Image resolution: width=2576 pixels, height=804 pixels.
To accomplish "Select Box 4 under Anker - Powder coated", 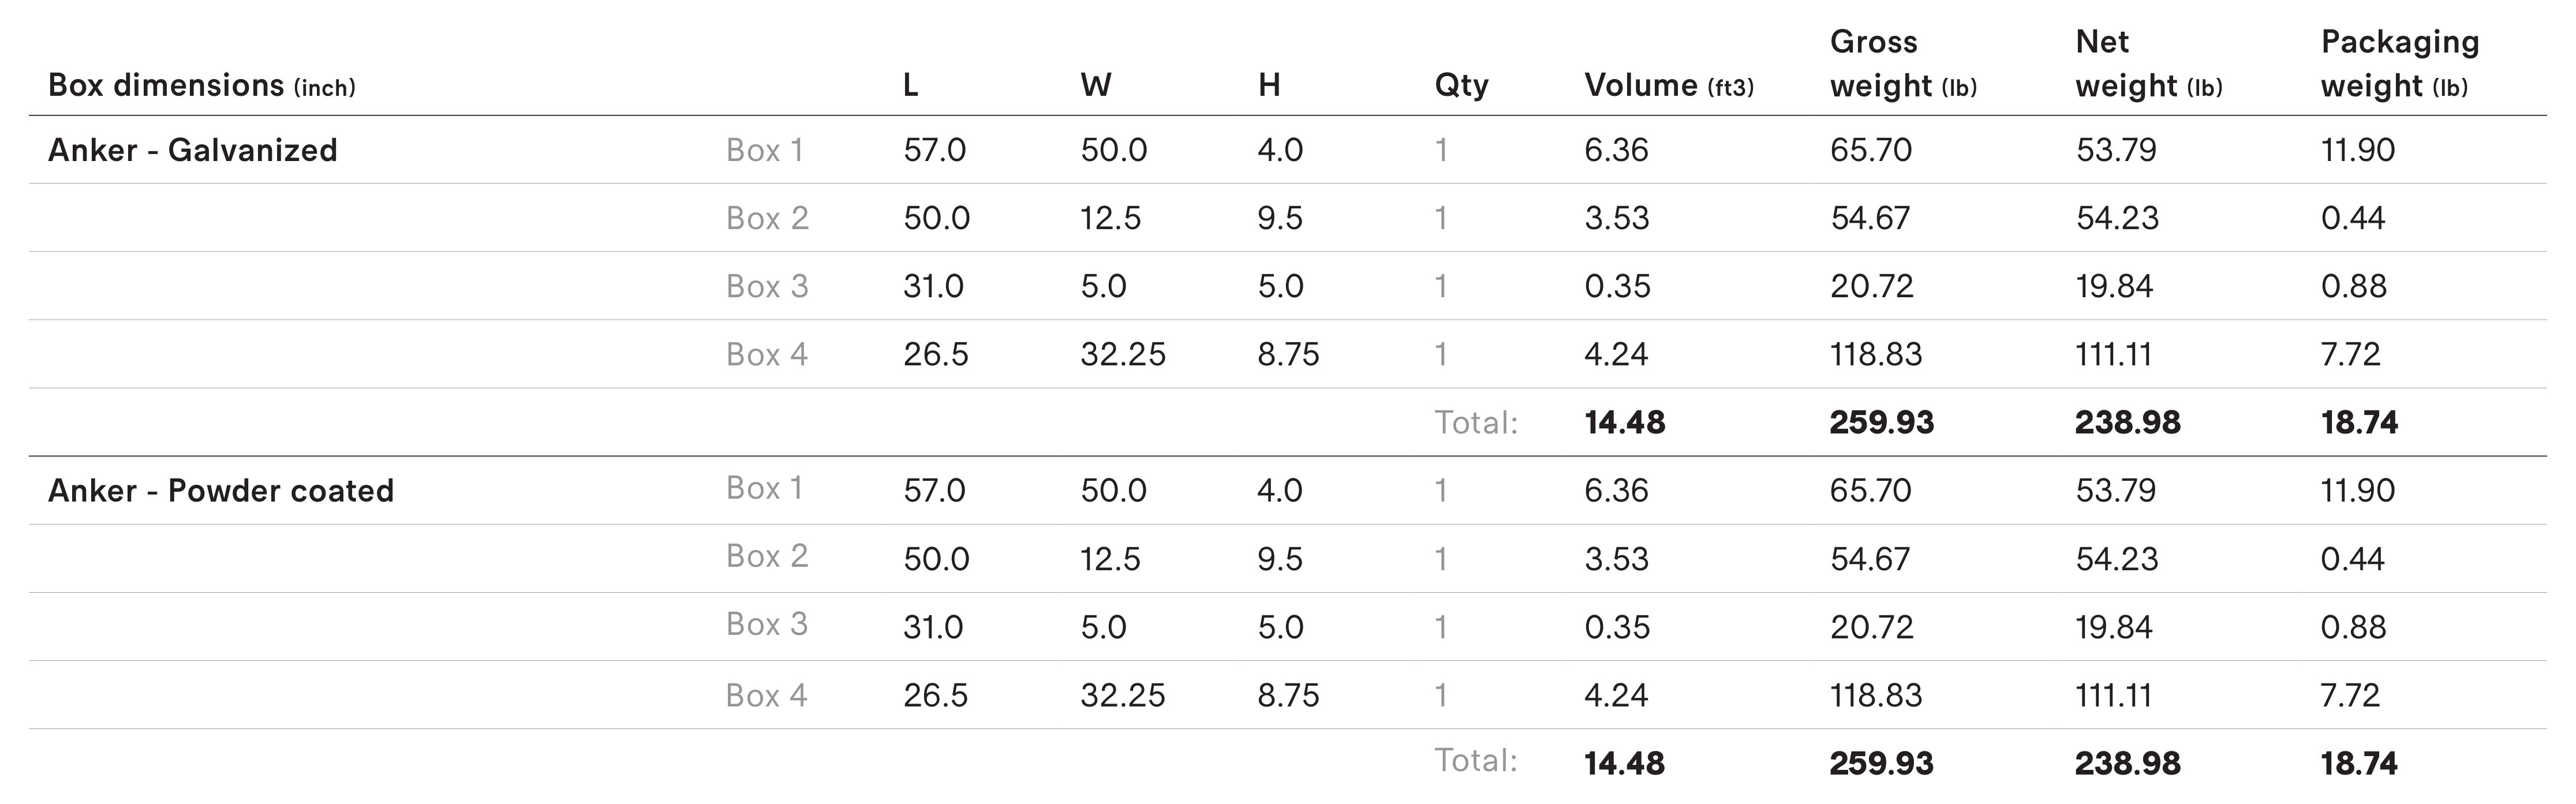I will click(766, 695).
